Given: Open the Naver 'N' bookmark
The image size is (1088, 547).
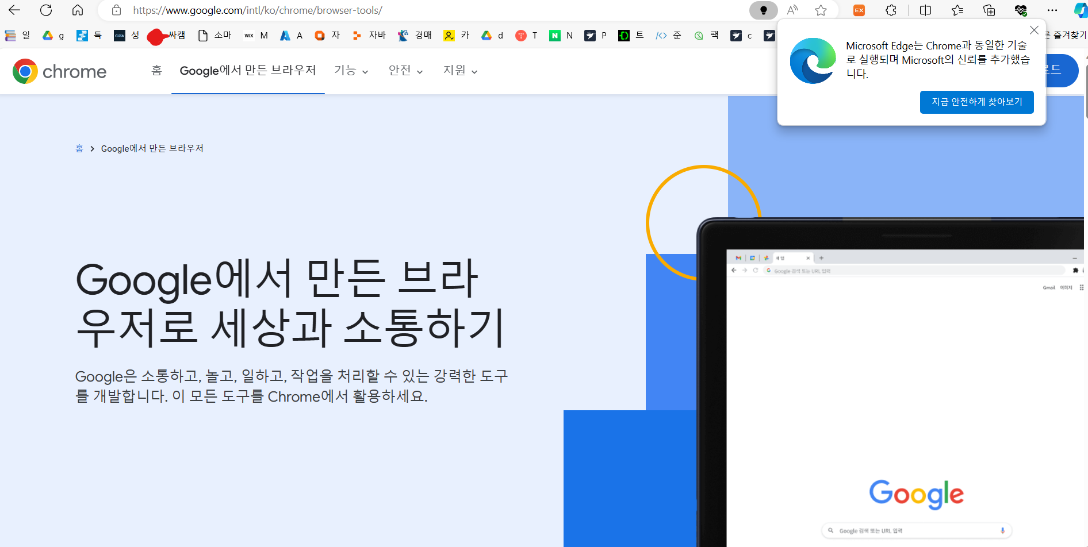Looking at the screenshot, I should coord(561,36).
